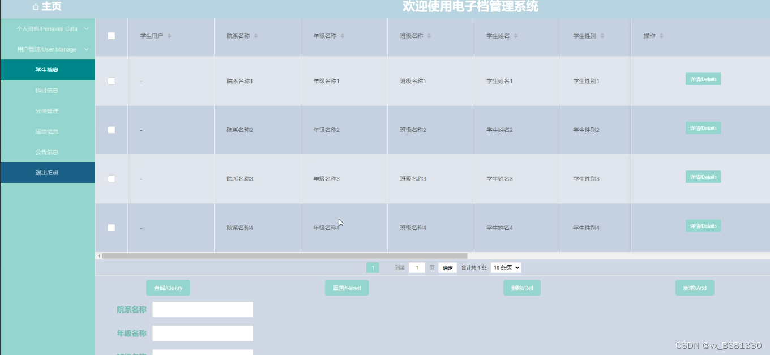The height and width of the screenshot is (355, 770).
Task: Select 学生档案 in sidebar
Action: point(48,70)
